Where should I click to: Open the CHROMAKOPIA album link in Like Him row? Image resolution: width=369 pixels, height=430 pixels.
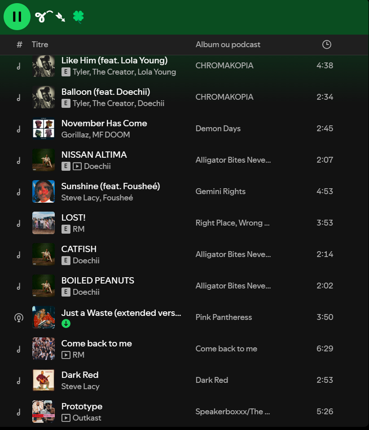pos(224,66)
